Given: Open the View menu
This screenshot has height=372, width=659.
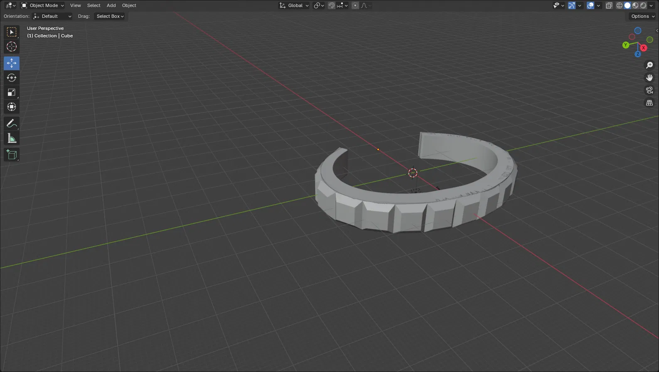Looking at the screenshot, I should [76, 5].
